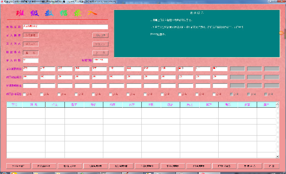Choose the 整数 data format button
The width and height of the screenshot is (286, 174).
(x=31, y=53)
